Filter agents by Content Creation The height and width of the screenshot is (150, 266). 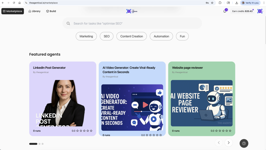131,36
